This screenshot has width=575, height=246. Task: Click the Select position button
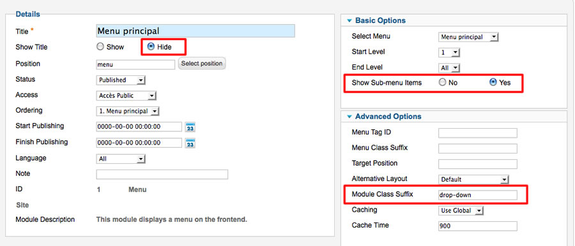(202, 64)
